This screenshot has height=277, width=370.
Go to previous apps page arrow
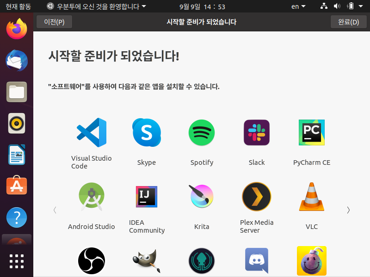click(x=55, y=210)
